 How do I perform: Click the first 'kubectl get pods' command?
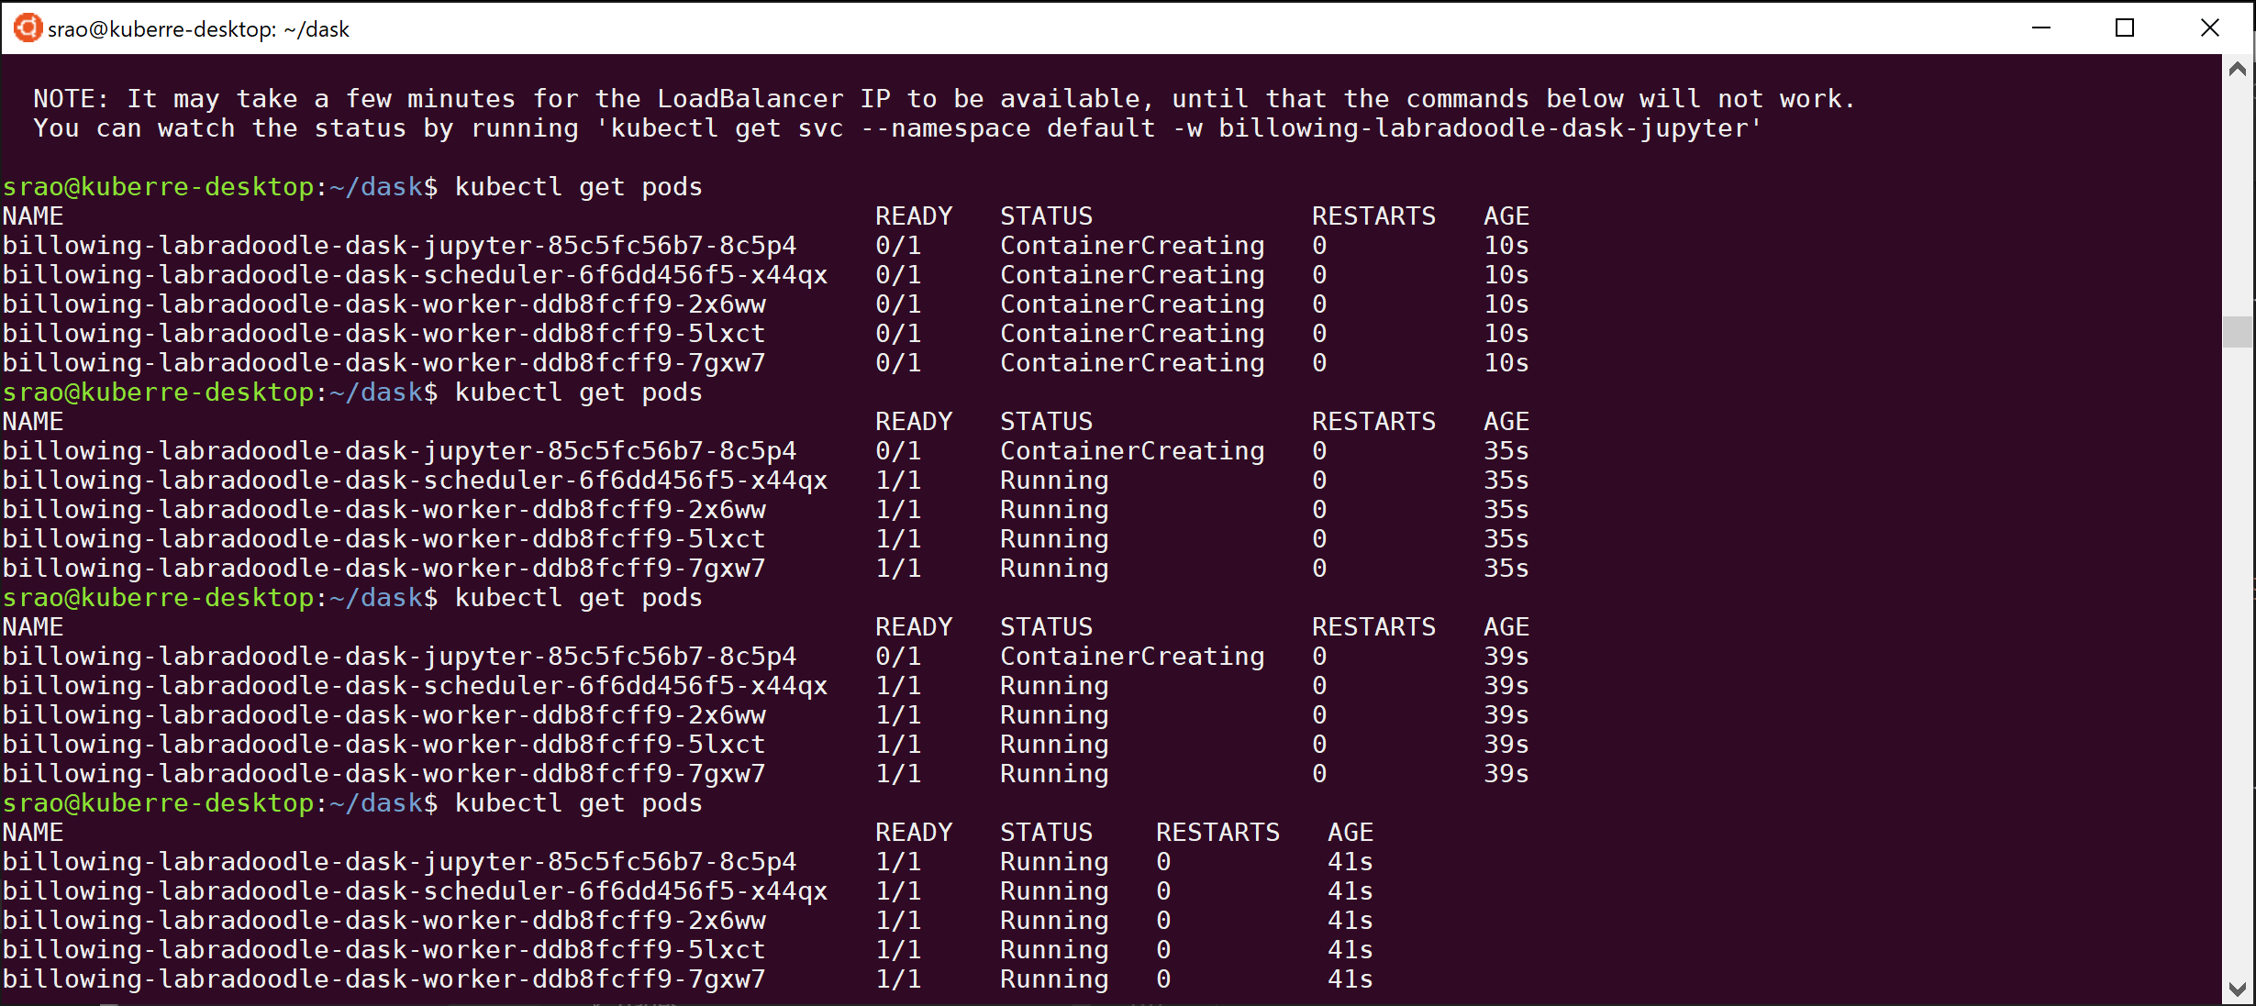[578, 187]
